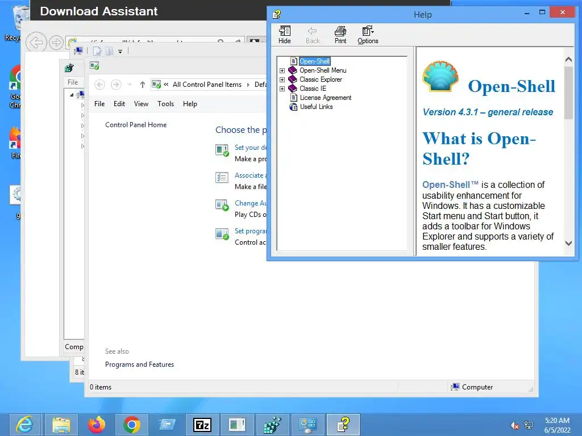Click network icon in system tray
This screenshot has width=582, height=436.
point(529,425)
